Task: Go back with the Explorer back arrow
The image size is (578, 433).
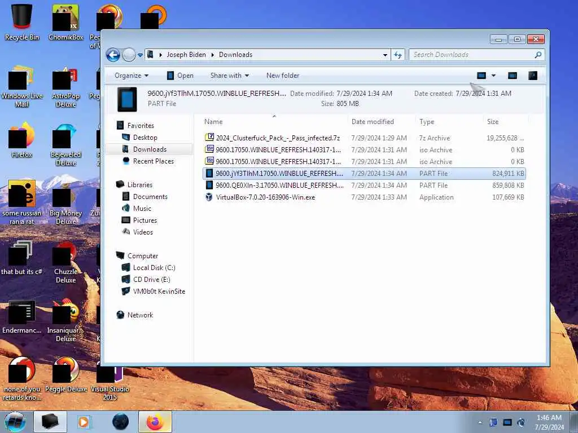Action: 113,55
